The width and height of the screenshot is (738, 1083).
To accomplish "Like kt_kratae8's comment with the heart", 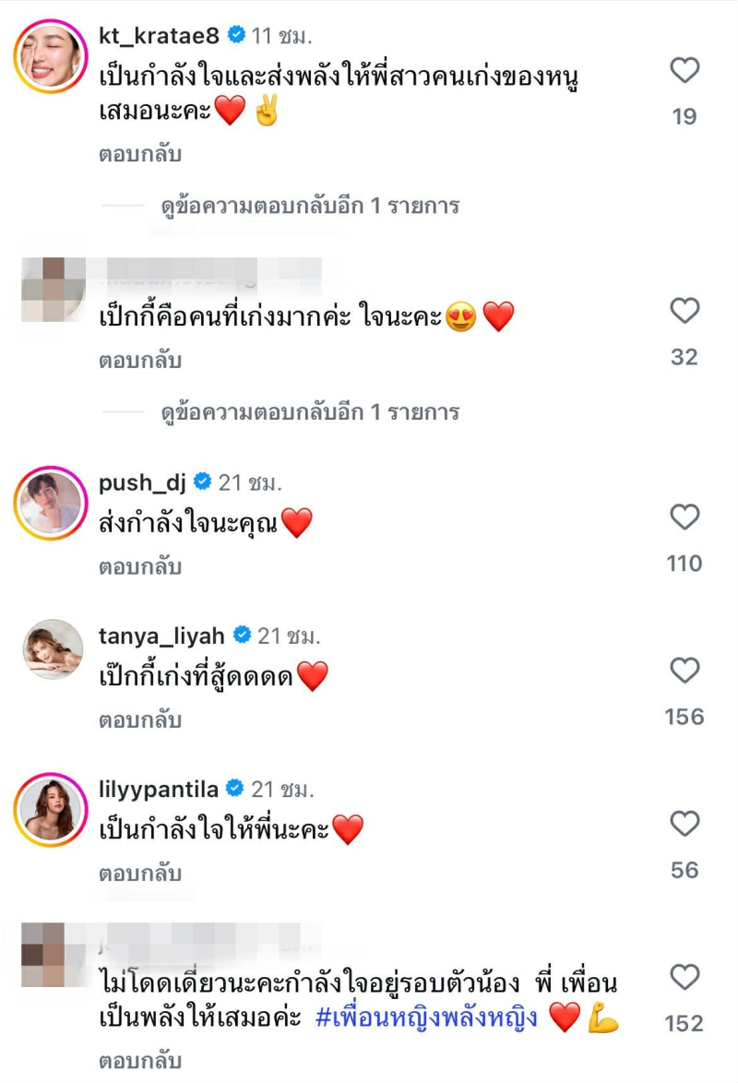I will pos(684,71).
